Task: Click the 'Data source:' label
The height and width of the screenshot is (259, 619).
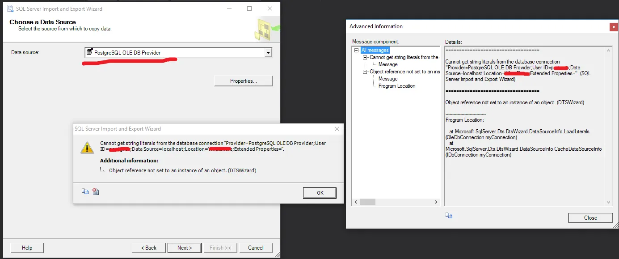Action: [25, 53]
